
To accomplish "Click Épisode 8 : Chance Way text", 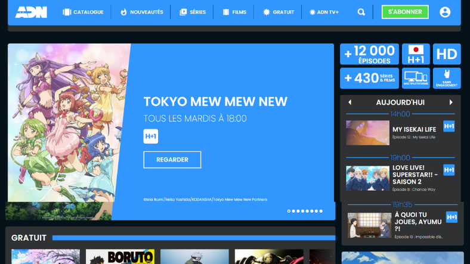I will click(x=414, y=190).
